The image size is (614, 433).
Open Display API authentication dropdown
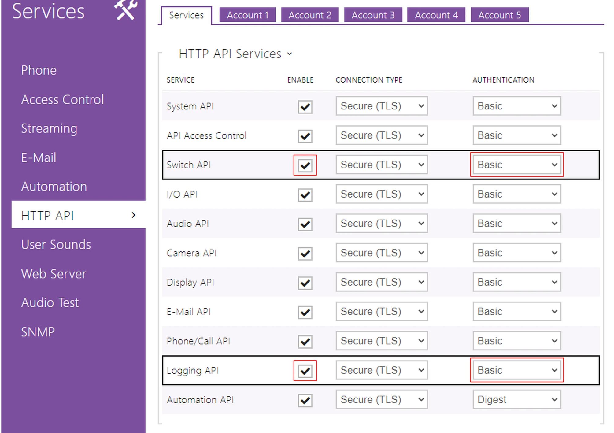517,282
